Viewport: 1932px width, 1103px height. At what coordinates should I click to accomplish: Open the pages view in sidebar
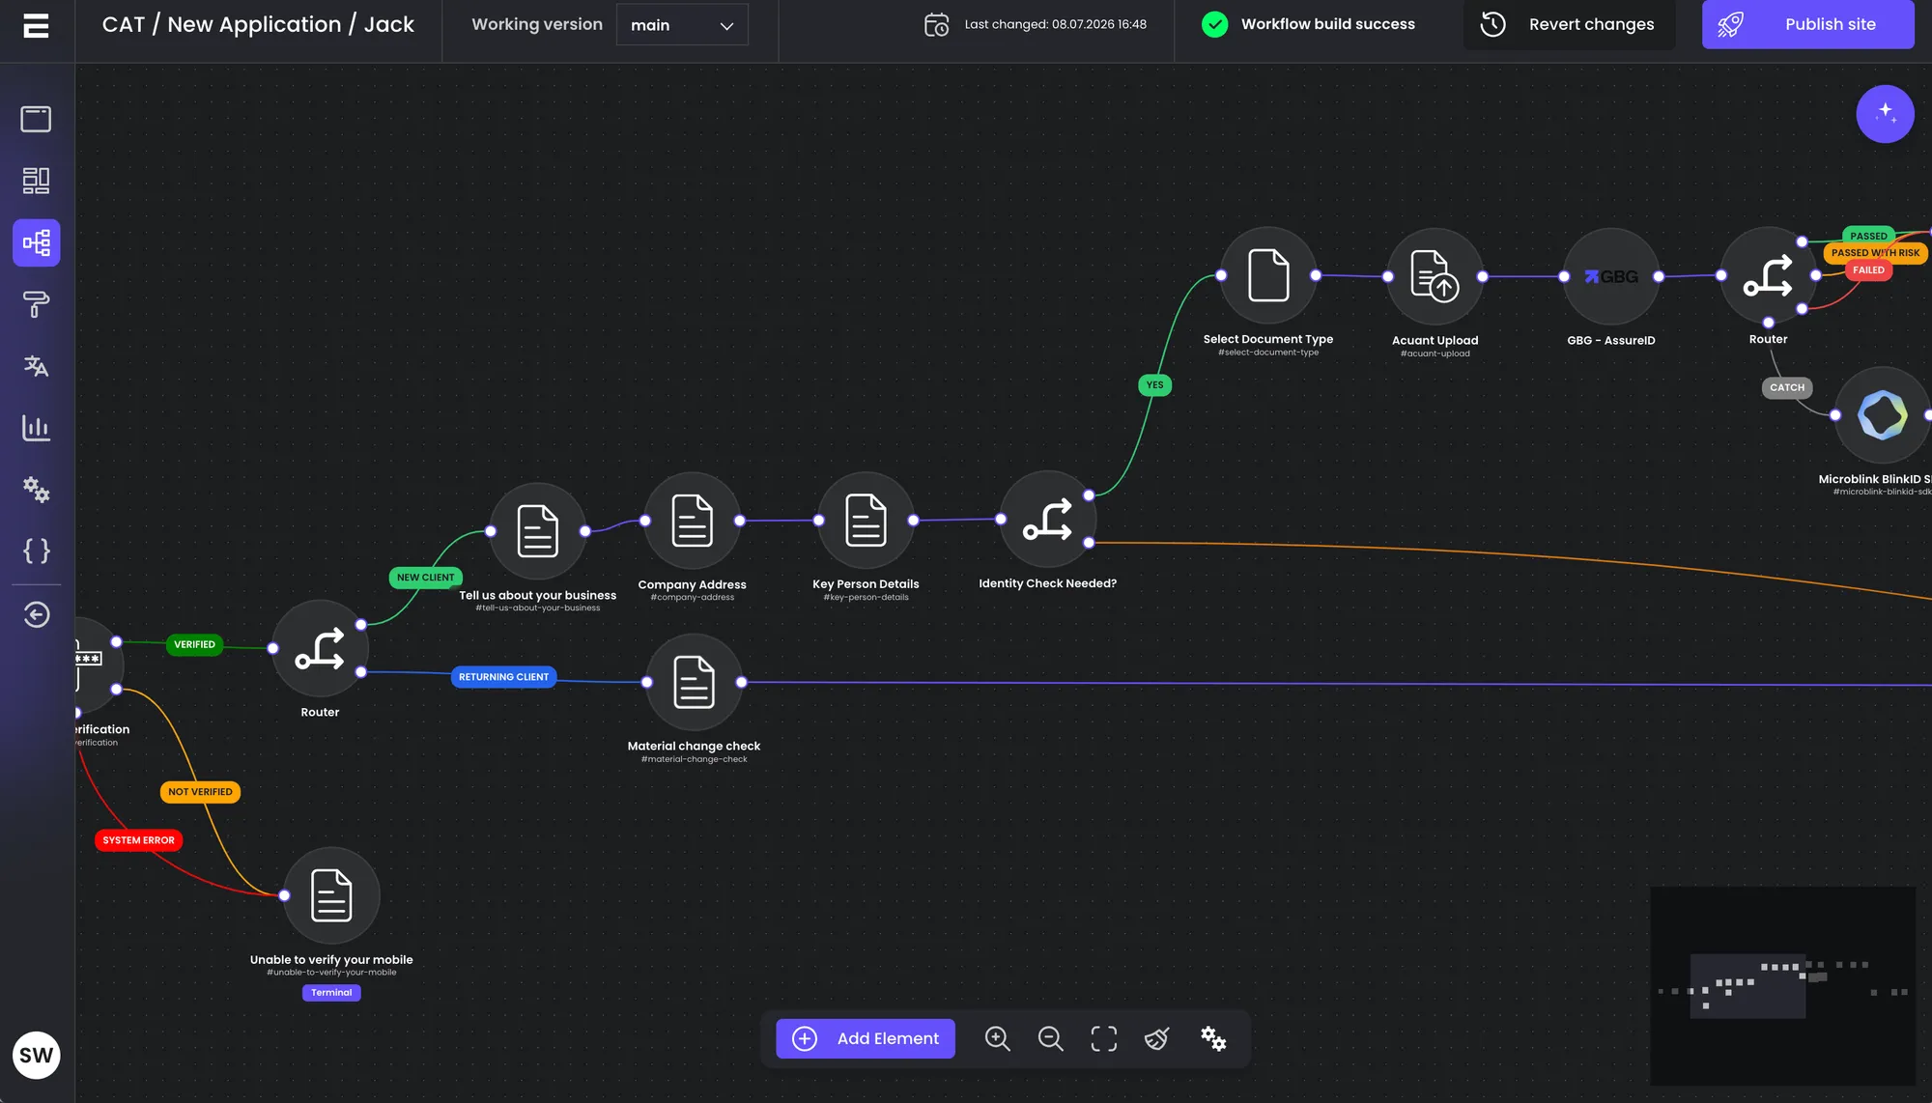click(x=36, y=119)
